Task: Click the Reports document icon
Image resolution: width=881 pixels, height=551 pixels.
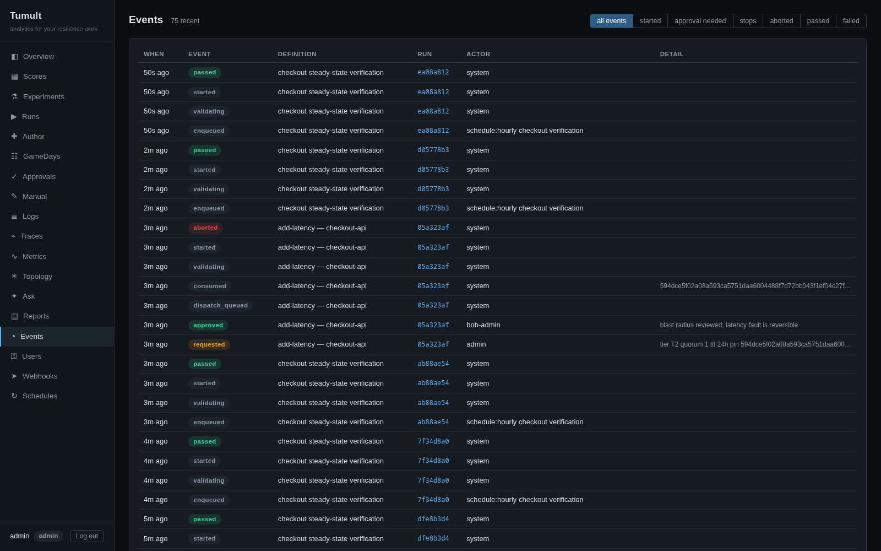Action: 14,316
